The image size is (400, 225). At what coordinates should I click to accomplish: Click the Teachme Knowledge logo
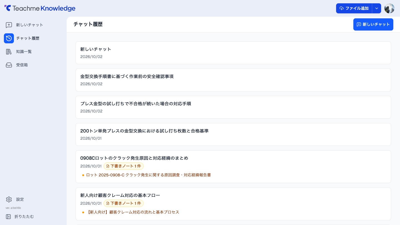(x=40, y=8)
